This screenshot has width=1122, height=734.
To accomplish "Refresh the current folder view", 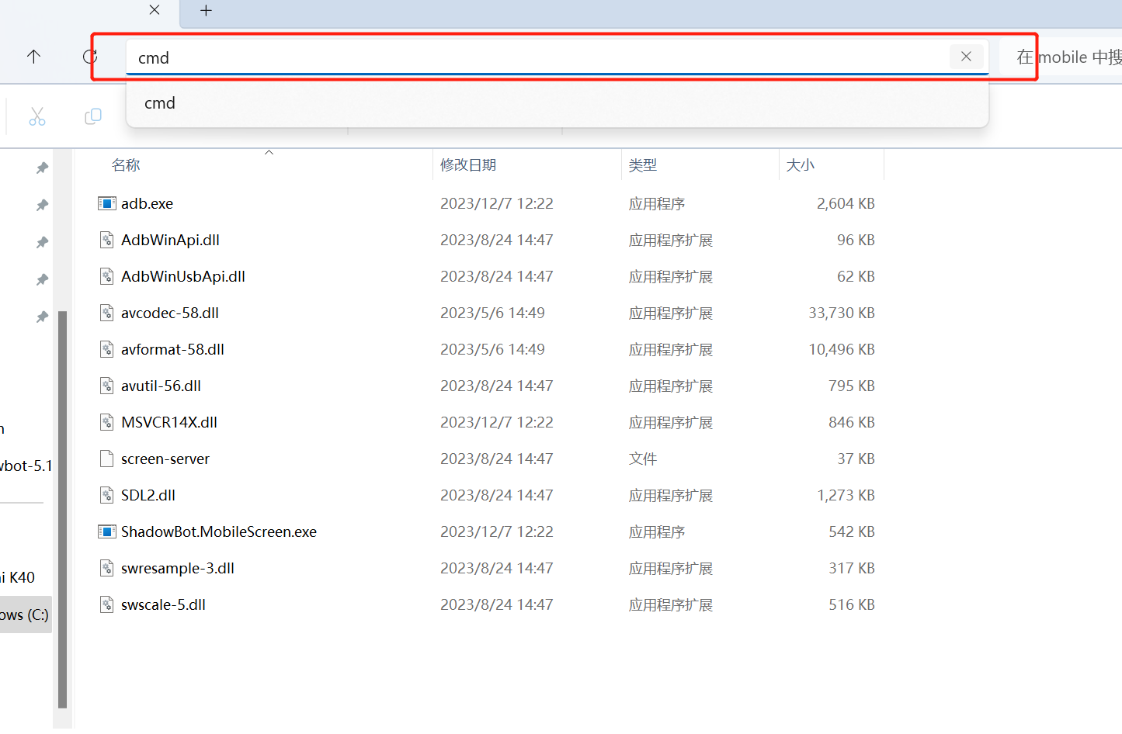I will (x=90, y=57).
